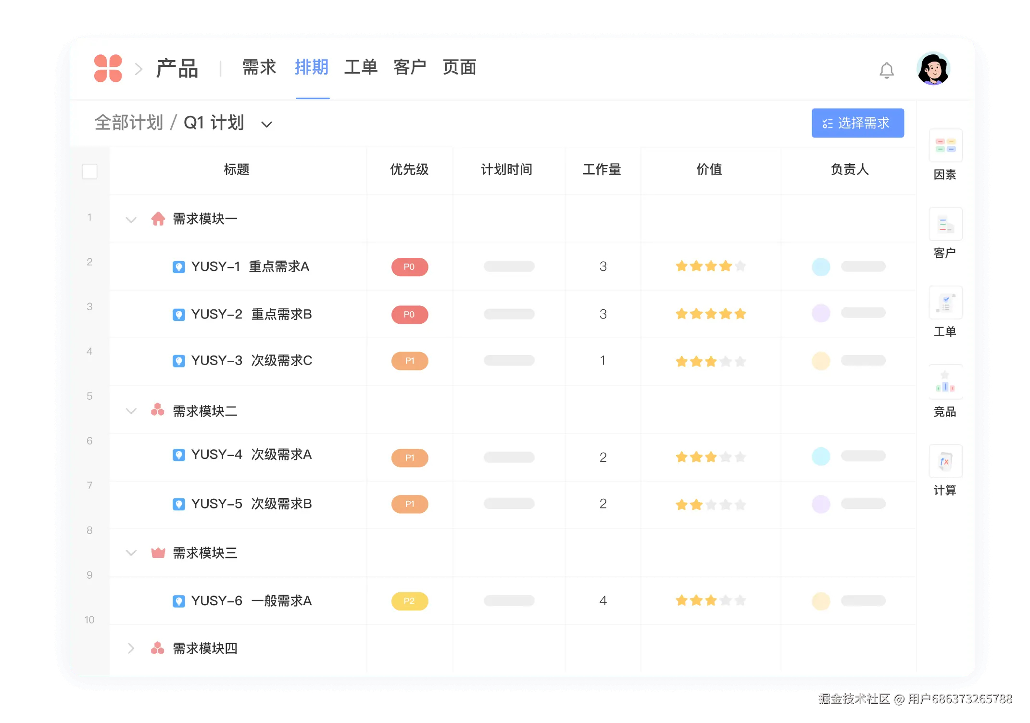Viewport: 1030px width, 723px height.
Task: Click the four-petal app logo
Action: coord(108,68)
